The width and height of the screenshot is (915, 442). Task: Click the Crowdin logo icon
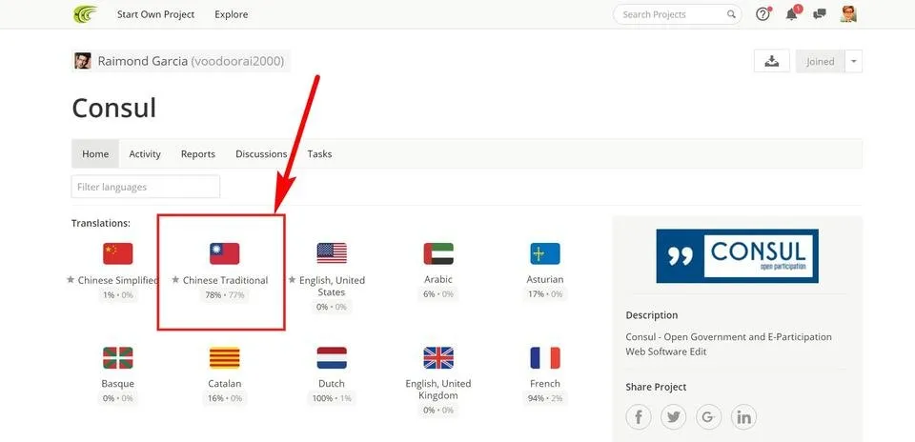[85, 14]
